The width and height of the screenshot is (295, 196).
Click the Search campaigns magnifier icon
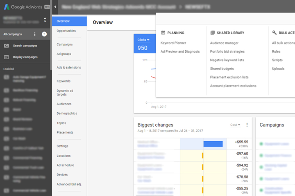(x=7, y=45)
